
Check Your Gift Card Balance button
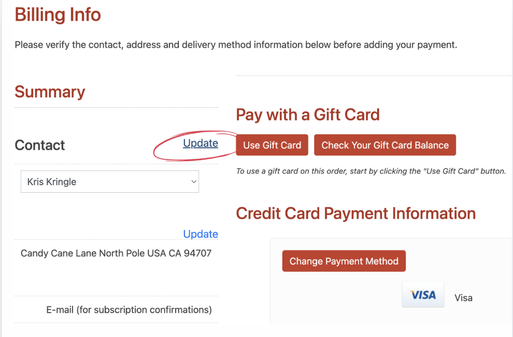[x=385, y=145]
